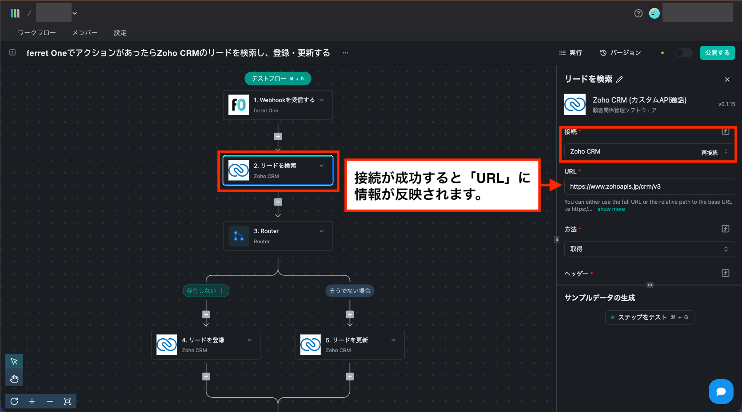The height and width of the screenshot is (412, 742).
Task: Click the show more link under URL
Action: coord(611,209)
